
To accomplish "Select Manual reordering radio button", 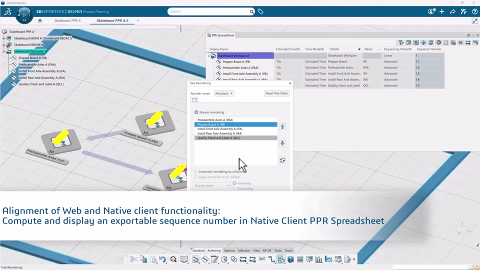I will pos(196,112).
